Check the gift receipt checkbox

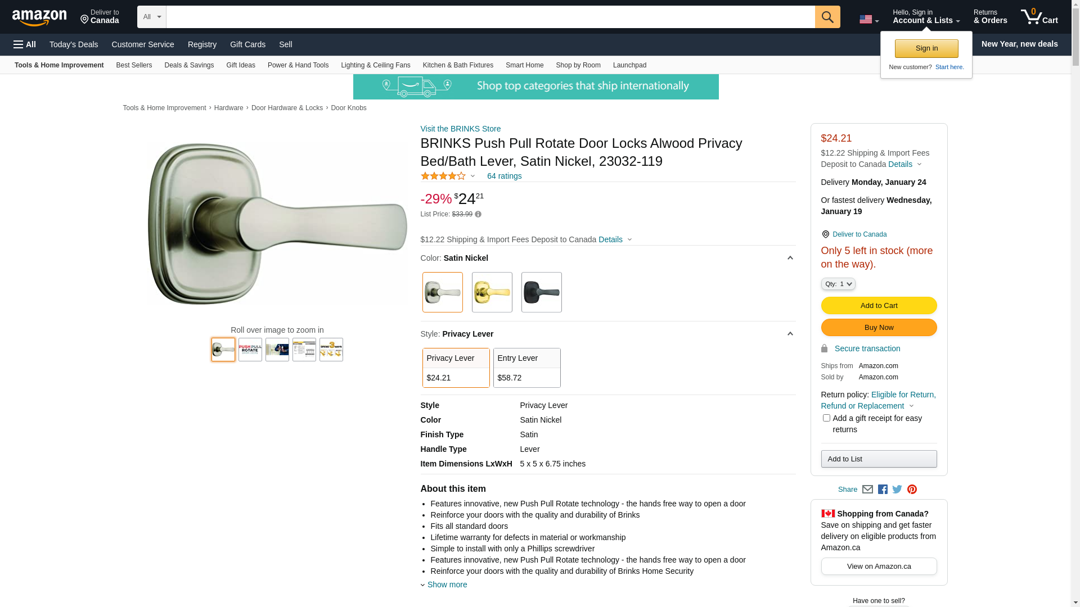(x=826, y=418)
